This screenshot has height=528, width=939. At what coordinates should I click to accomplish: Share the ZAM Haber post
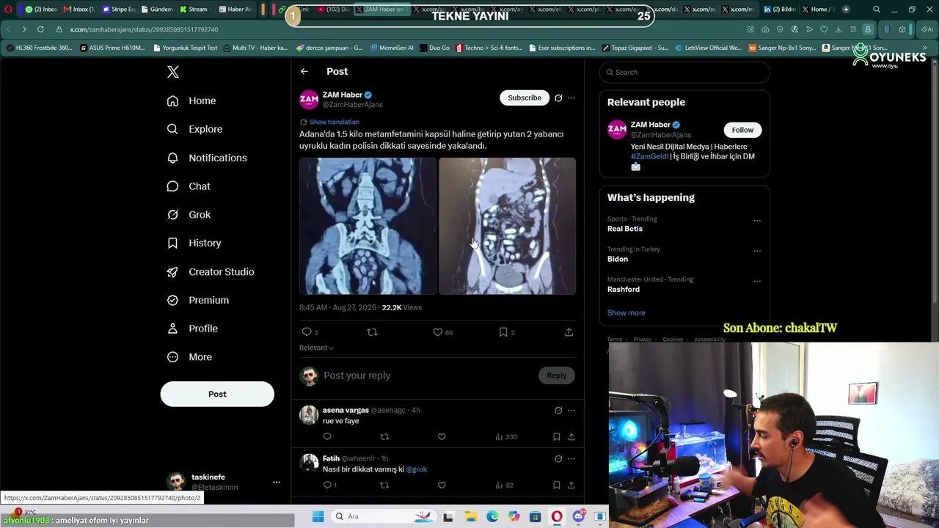[x=569, y=332]
